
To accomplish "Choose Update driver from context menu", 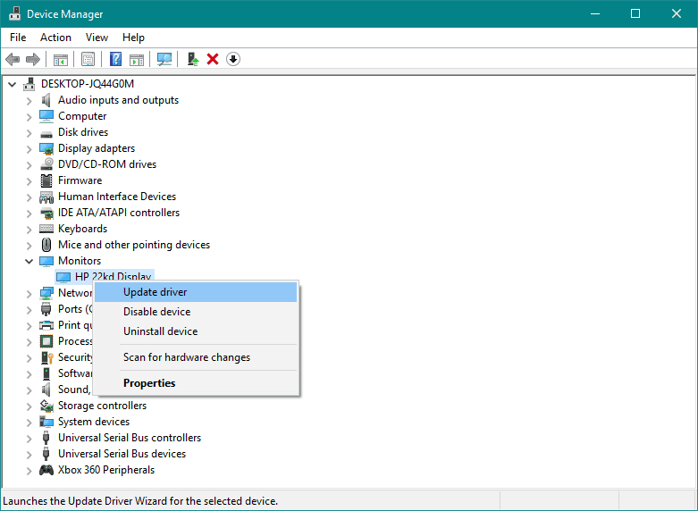I will pos(196,292).
